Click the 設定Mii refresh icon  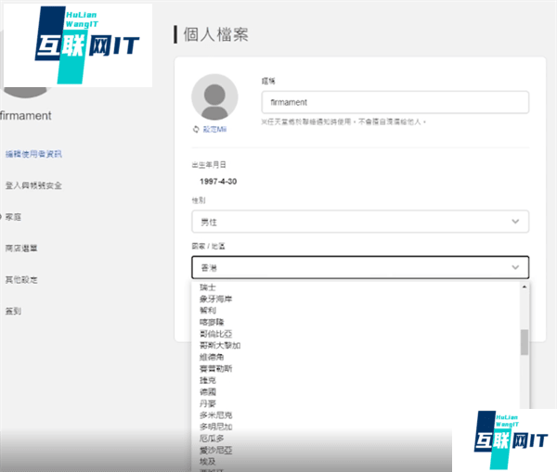196,130
